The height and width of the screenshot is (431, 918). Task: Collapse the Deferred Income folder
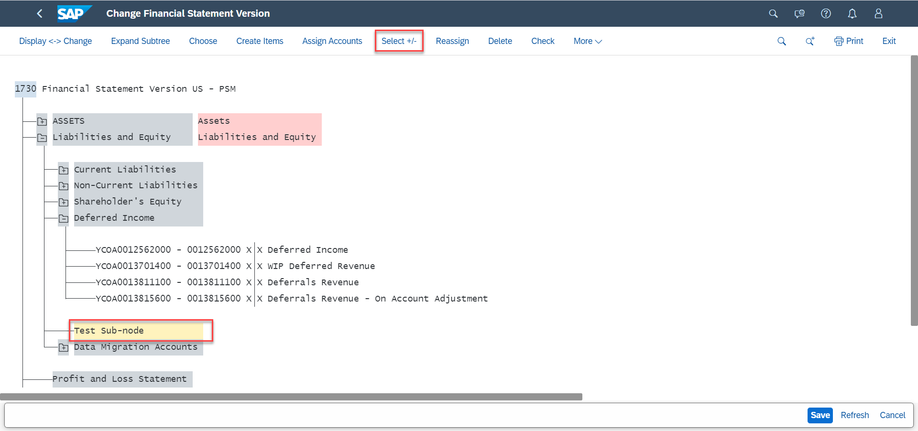coord(64,218)
